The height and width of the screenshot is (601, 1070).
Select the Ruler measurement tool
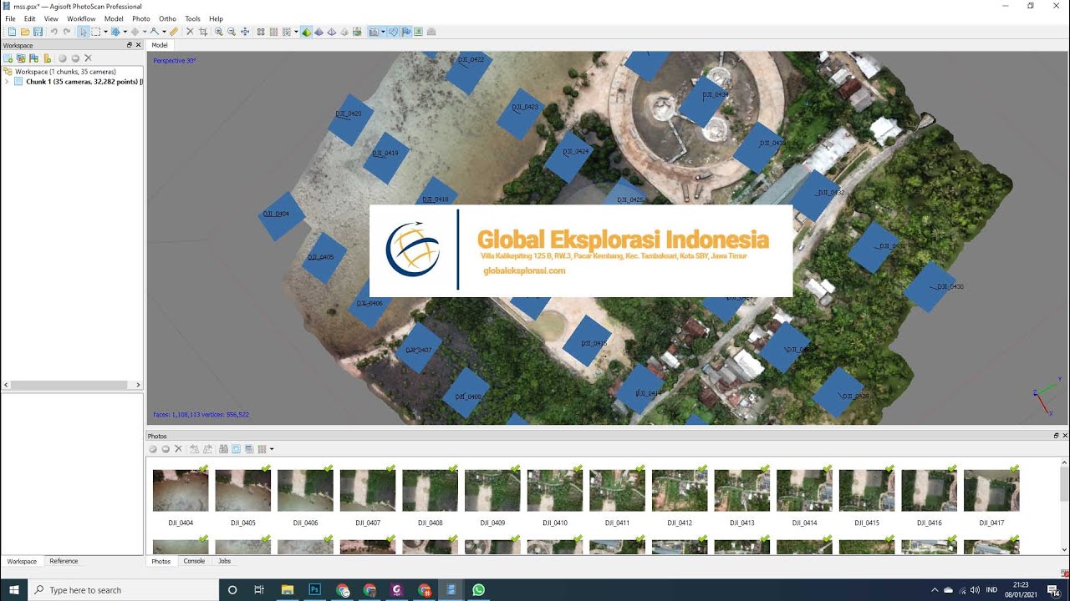174,32
